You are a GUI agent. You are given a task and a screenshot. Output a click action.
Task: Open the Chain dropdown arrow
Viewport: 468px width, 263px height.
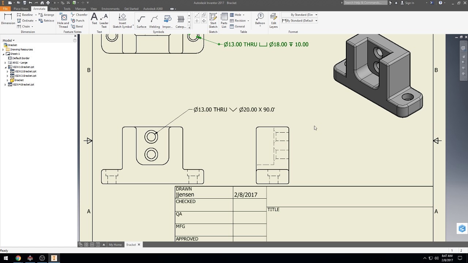pos(32,27)
